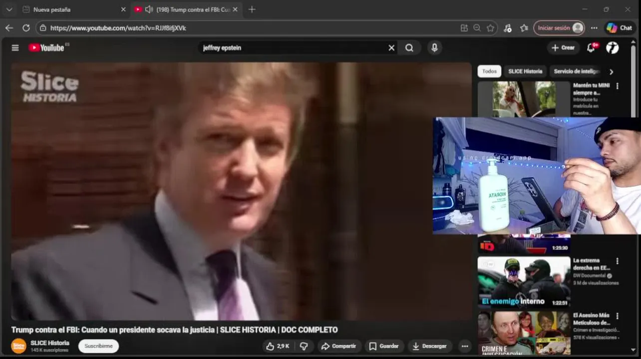Open the MINI ad thumbnail
This screenshot has width=641, height=359.
click(x=524, y=99)
